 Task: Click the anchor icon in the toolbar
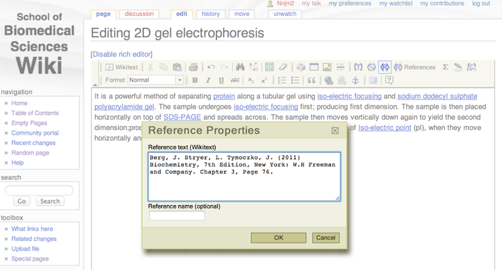point(356,80)
